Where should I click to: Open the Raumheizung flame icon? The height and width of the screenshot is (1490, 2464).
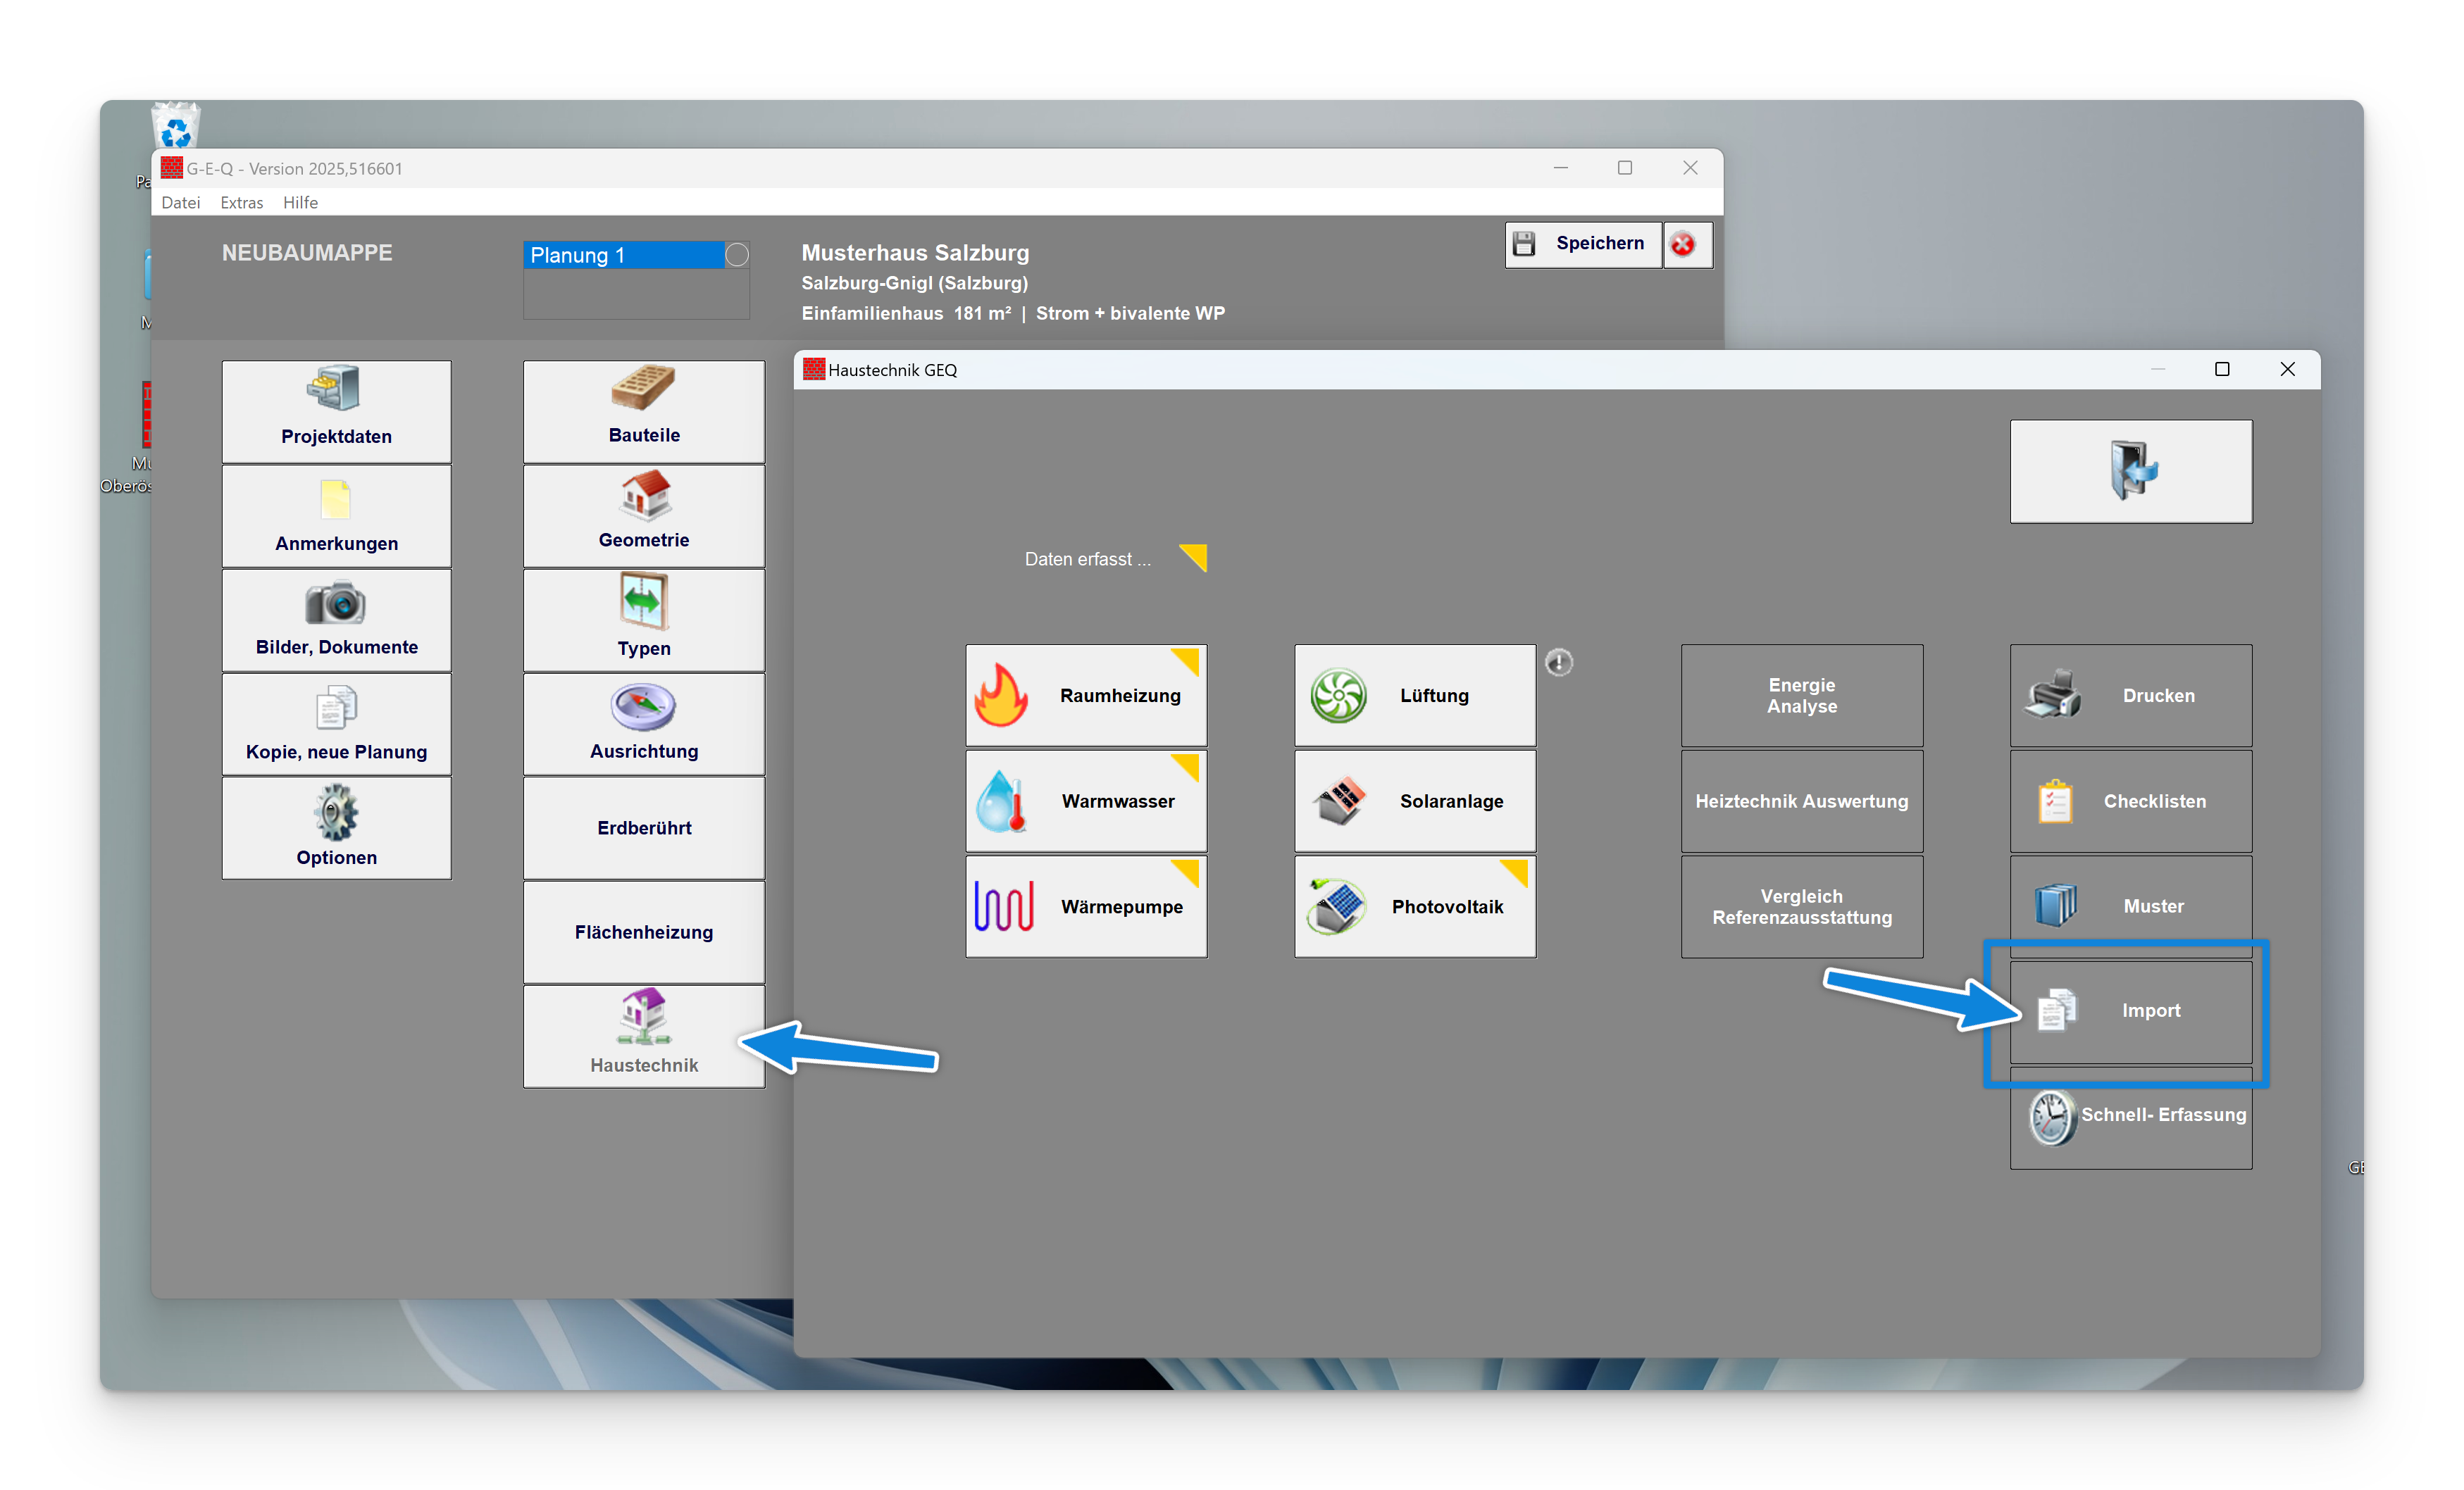click(1001, 696)
